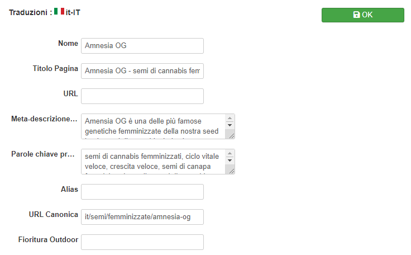
Task: Focus the empty Alias input field
Action: (142, 192)
